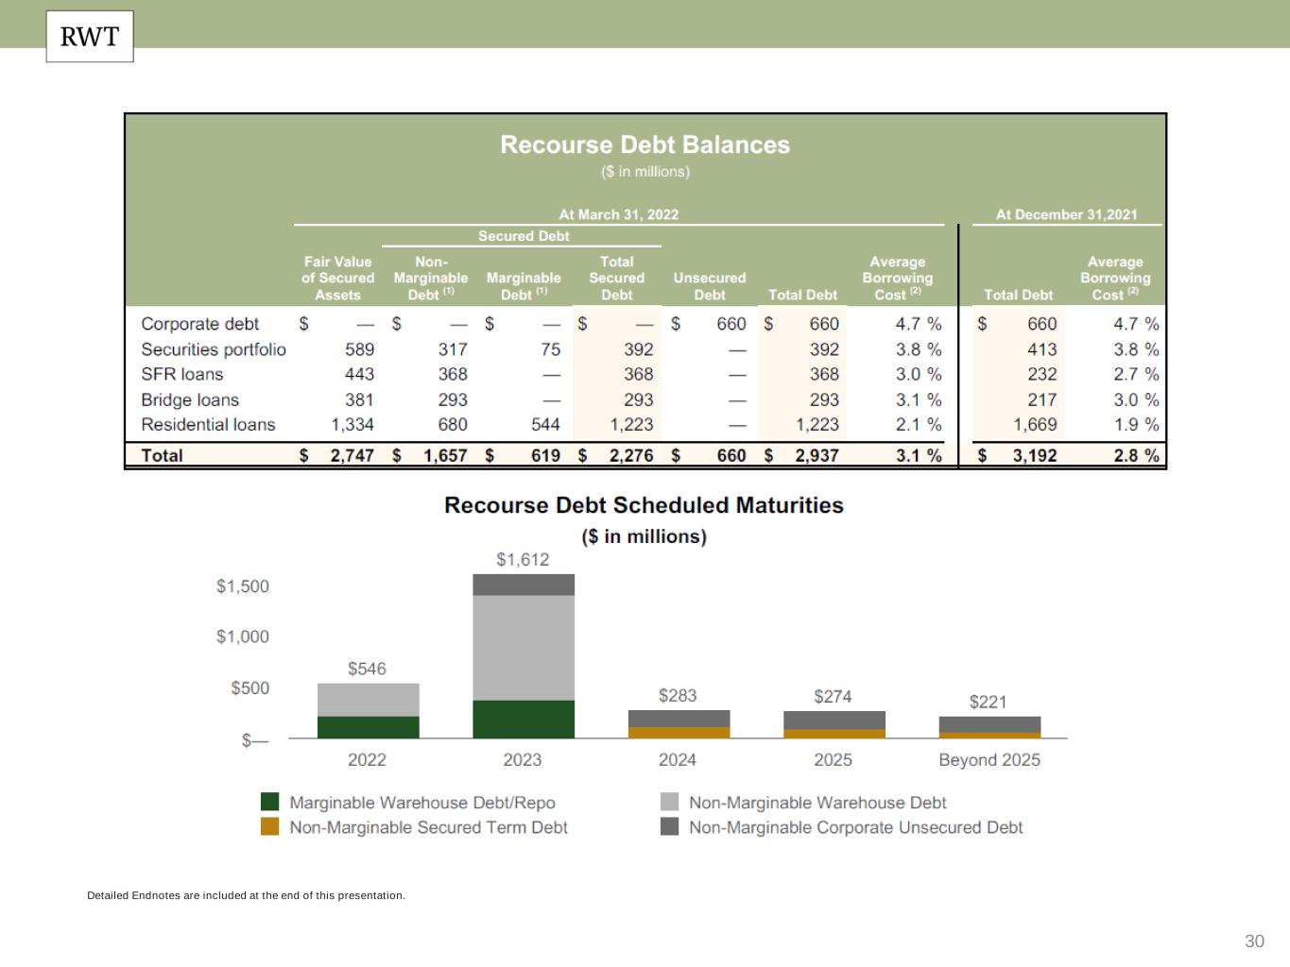Screen dimensions: 1290x967
Task: Click the dark green Marginable Warehouse Debt/Repo swatch
Action: pos(270,802)
